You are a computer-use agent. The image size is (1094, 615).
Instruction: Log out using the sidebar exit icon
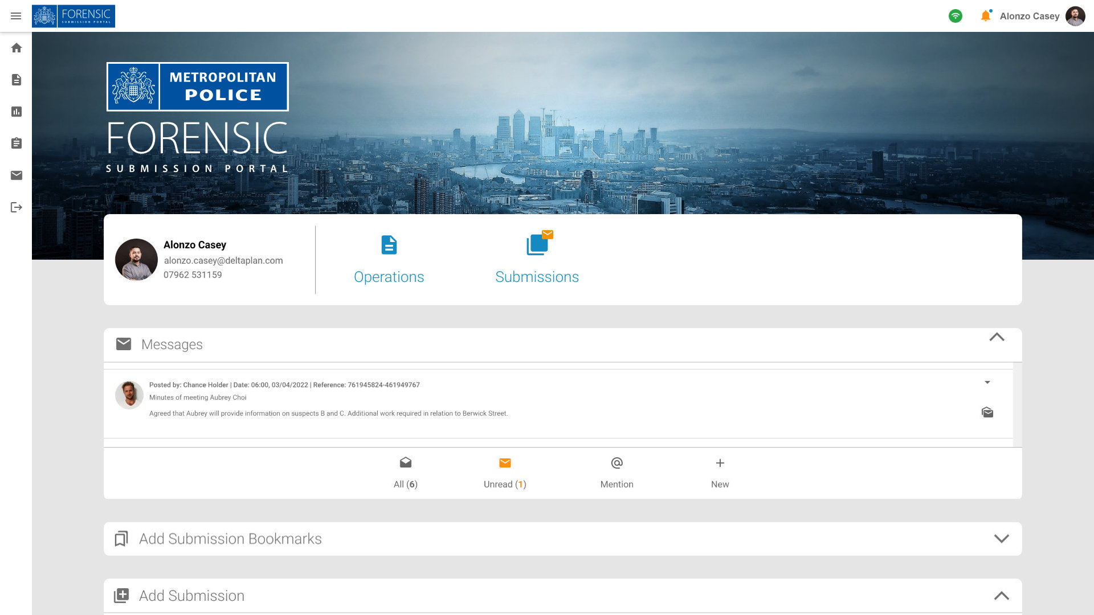tap(17, 207)
